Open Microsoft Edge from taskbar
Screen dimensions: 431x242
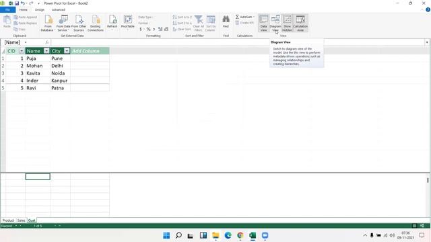[228, 235]
